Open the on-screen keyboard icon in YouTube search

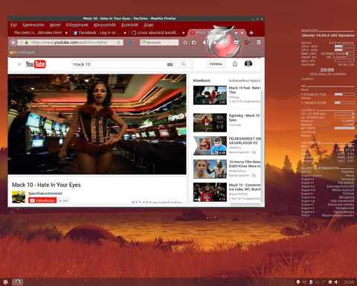[x=170, y=65]
